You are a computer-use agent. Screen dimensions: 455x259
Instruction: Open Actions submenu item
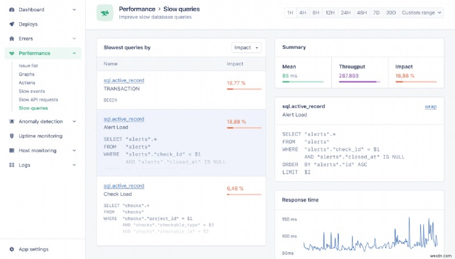pos(27,82)
